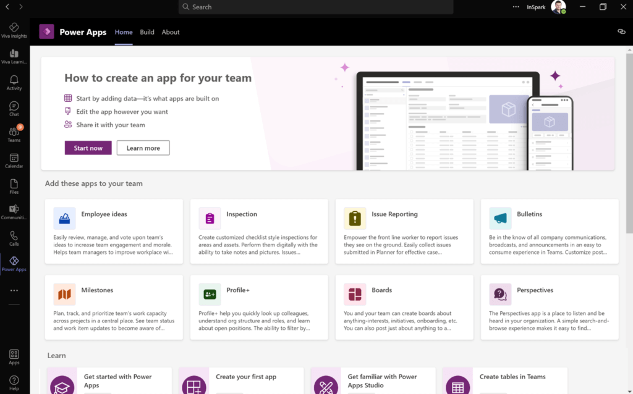This screenshot has height=394, width=633.
Task: Pop out the Power Apps window
Action: click(x=621, y=30)
